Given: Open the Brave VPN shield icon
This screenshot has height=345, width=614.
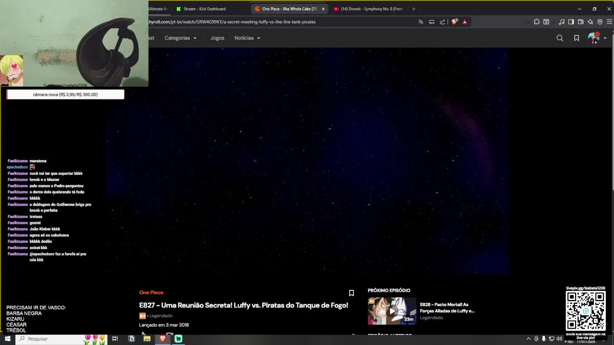Looking at the screenshot, I should click(x=600, y=22).
